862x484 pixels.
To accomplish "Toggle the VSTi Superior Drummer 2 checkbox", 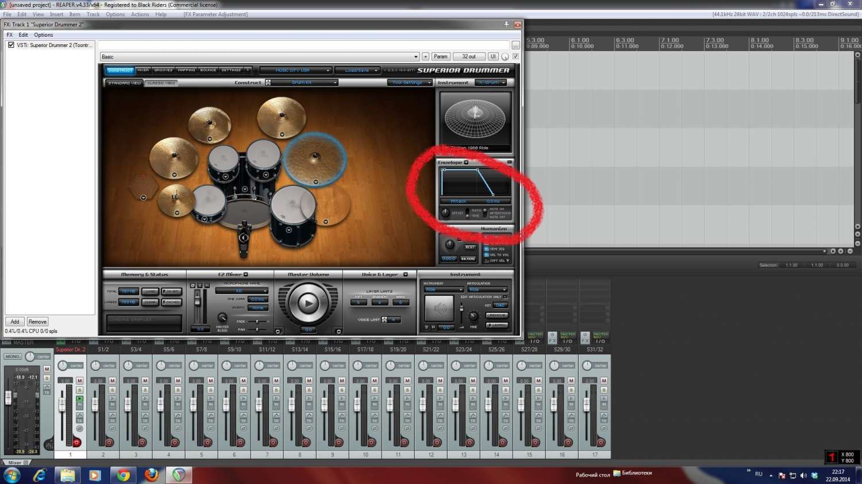I will [11, 45].
